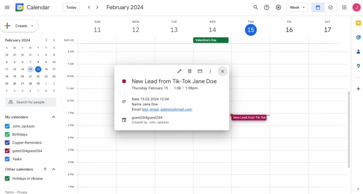The width and height of the screenshot is (363, 194).
Task: Click the event title New Lead from Tik-Tok Jane Doe
Action: (x=174, y=81)
